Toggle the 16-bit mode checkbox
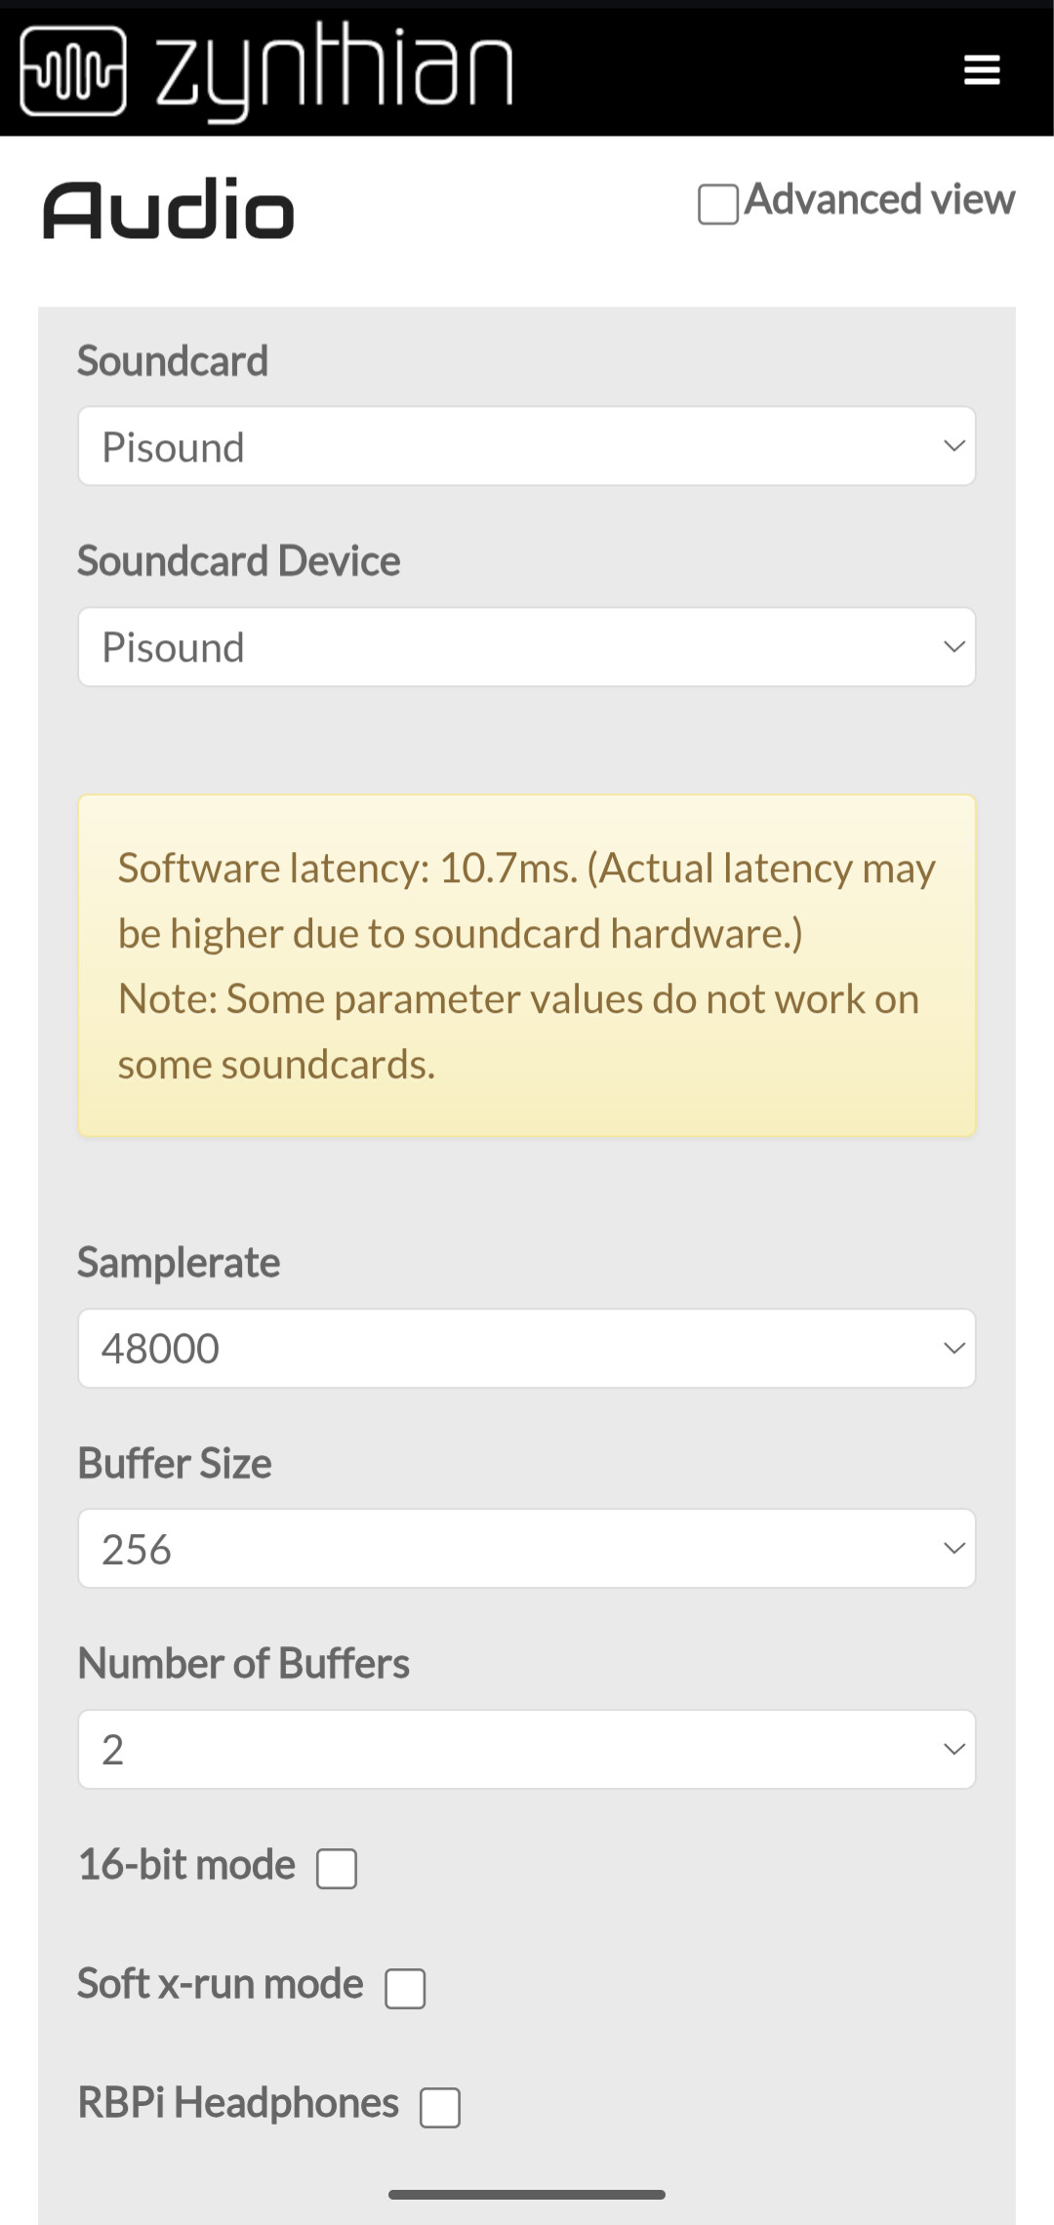 pyautogui.click(x=337, y=1868)
